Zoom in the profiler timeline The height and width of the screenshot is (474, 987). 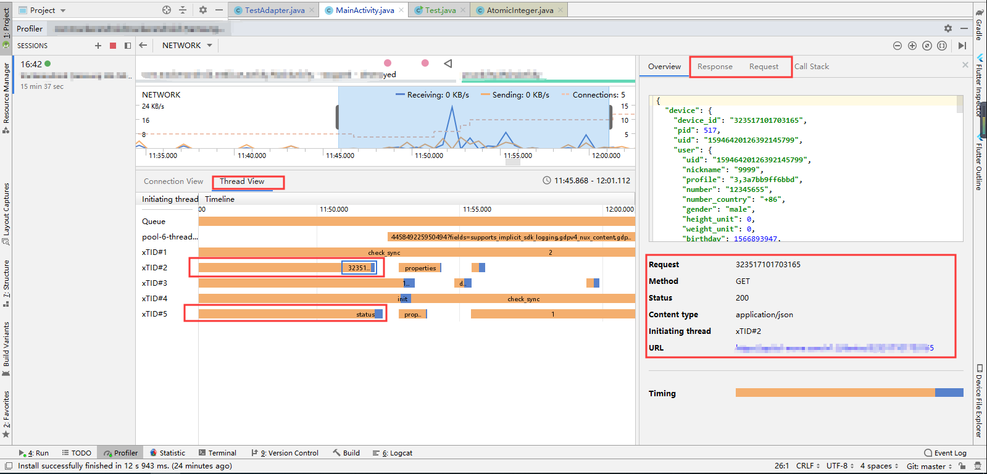point(912,46)
